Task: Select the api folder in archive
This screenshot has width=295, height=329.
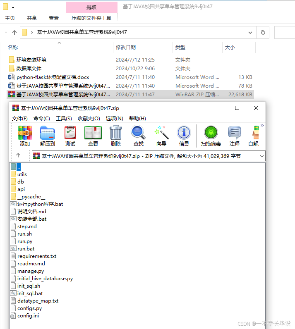Action: 18,189
